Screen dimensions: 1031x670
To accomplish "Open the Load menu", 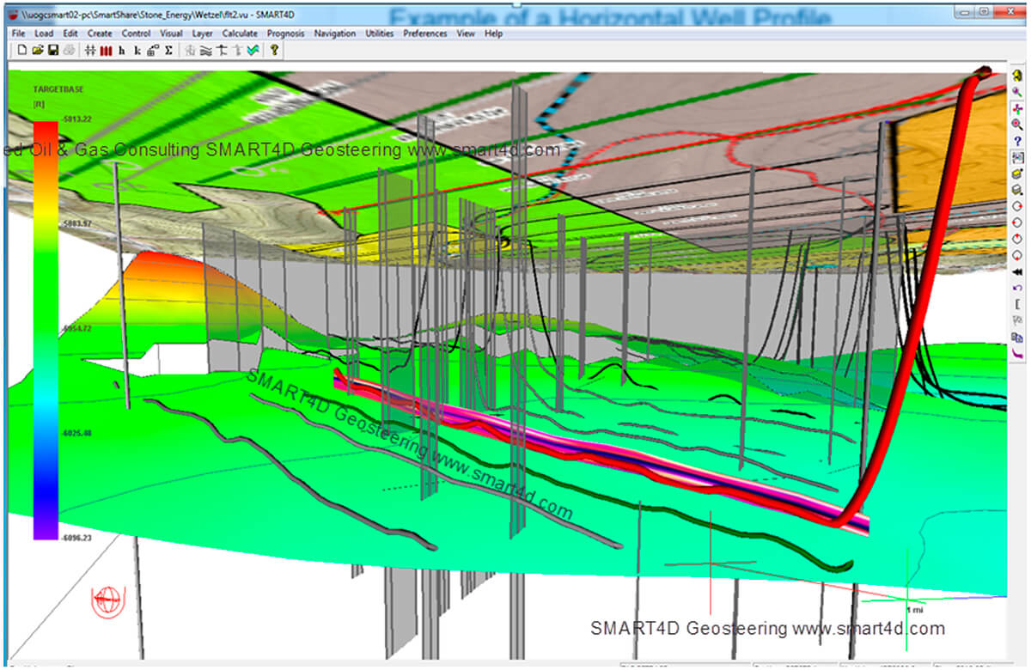I will pos(44,33).
